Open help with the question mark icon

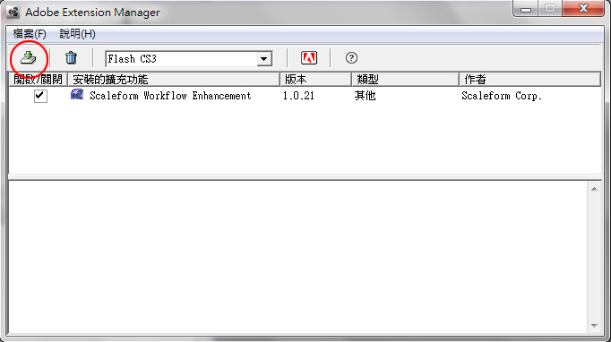point(351,58)
